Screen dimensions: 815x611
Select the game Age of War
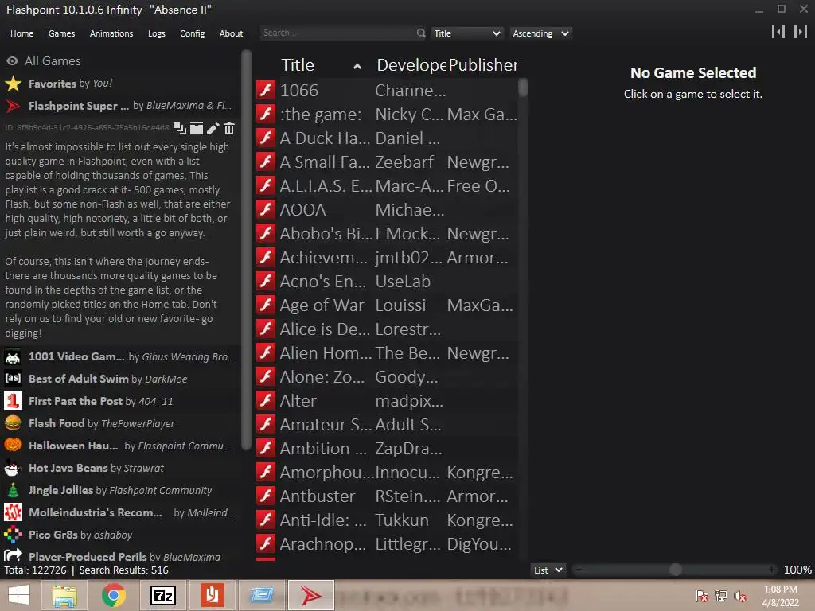387,305
